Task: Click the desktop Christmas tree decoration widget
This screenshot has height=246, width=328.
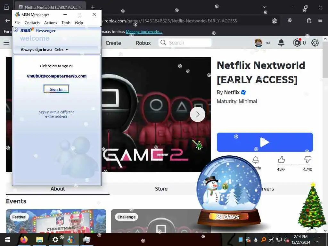Action: point(312,207)
